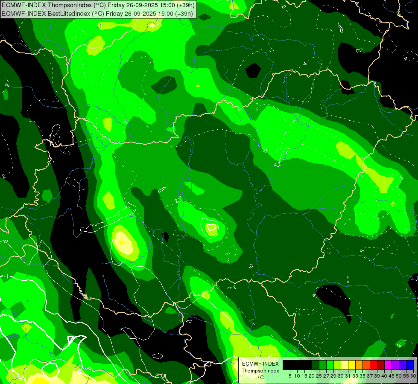Click the legend tick value '10'
Viewport: 418px width, 384px height.
(x=297, y=376)
